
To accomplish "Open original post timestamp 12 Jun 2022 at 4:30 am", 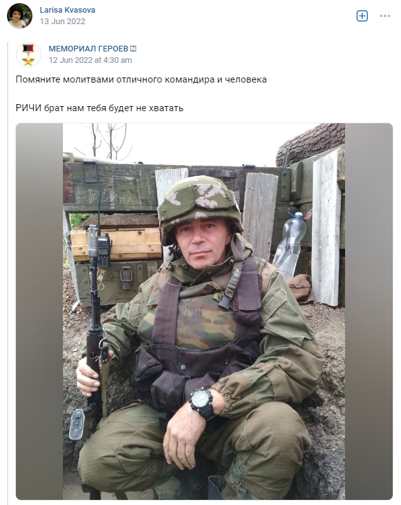I will [90, 60].
